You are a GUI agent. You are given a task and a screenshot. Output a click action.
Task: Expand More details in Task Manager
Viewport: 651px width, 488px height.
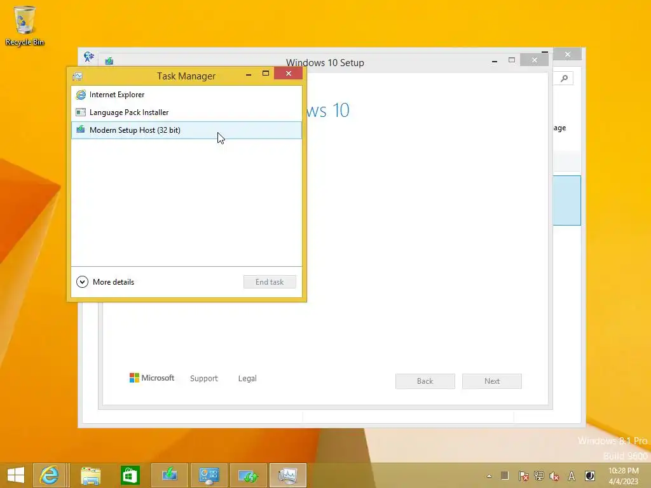106,282
